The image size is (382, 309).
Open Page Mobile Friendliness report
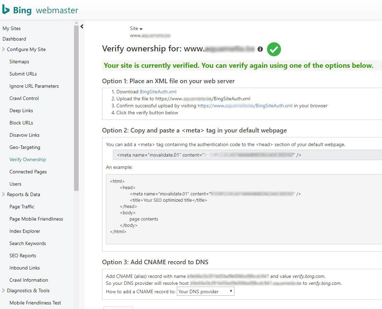click(36, 219)
